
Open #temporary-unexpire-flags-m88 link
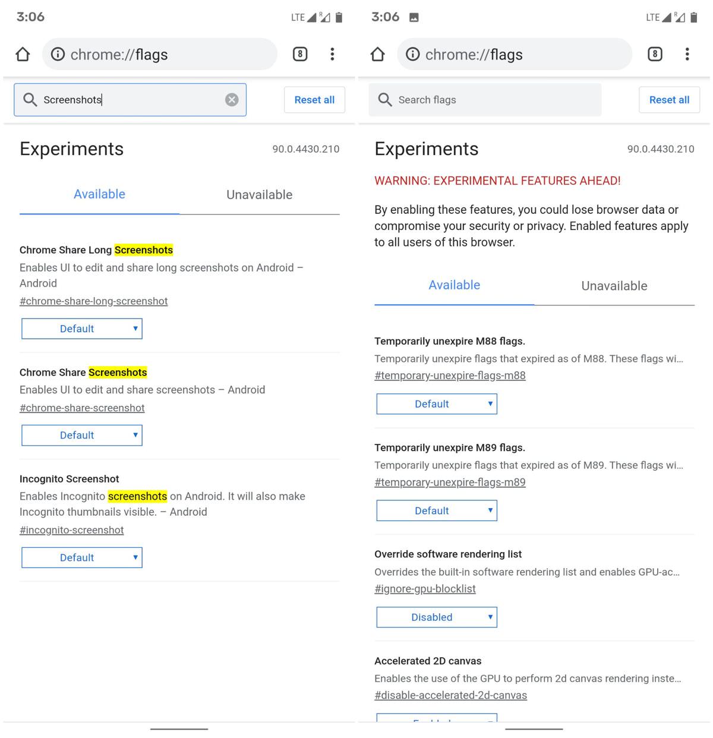click(x=450, y=376)
